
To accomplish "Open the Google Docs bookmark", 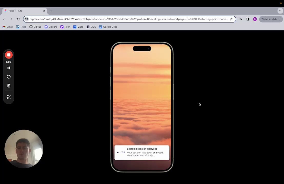I will tap(108, 27).
